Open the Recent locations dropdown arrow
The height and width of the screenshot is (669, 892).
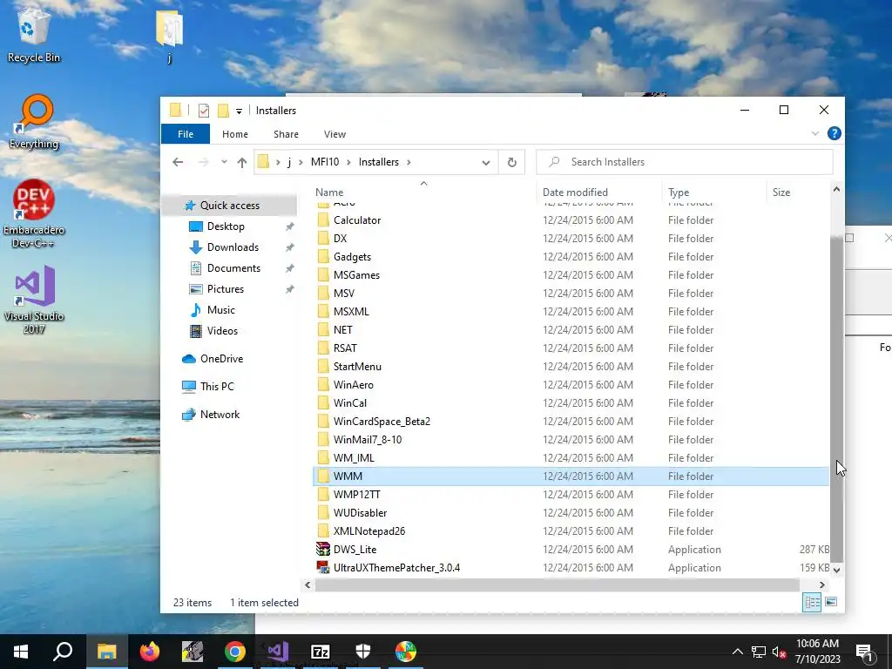pos(224,162)
